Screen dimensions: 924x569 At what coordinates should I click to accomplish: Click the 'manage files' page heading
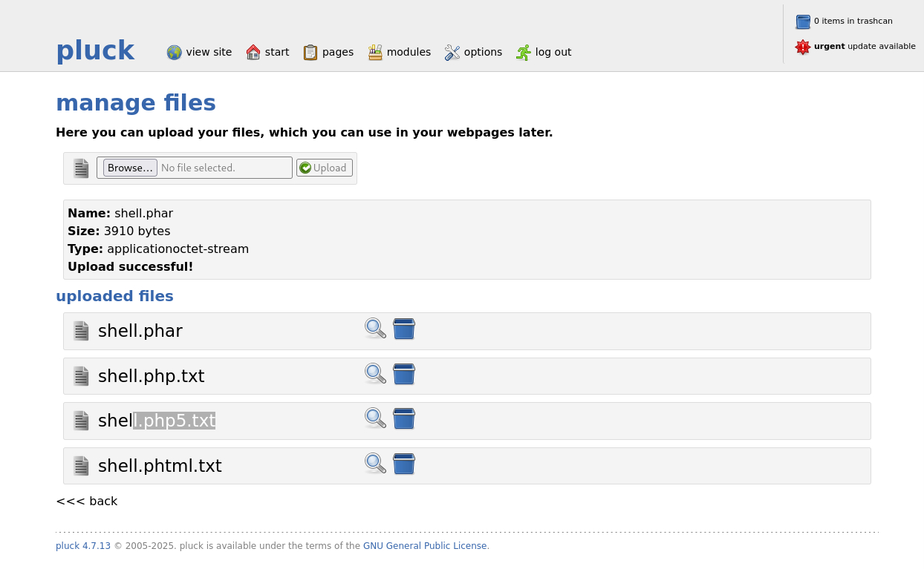136,102
